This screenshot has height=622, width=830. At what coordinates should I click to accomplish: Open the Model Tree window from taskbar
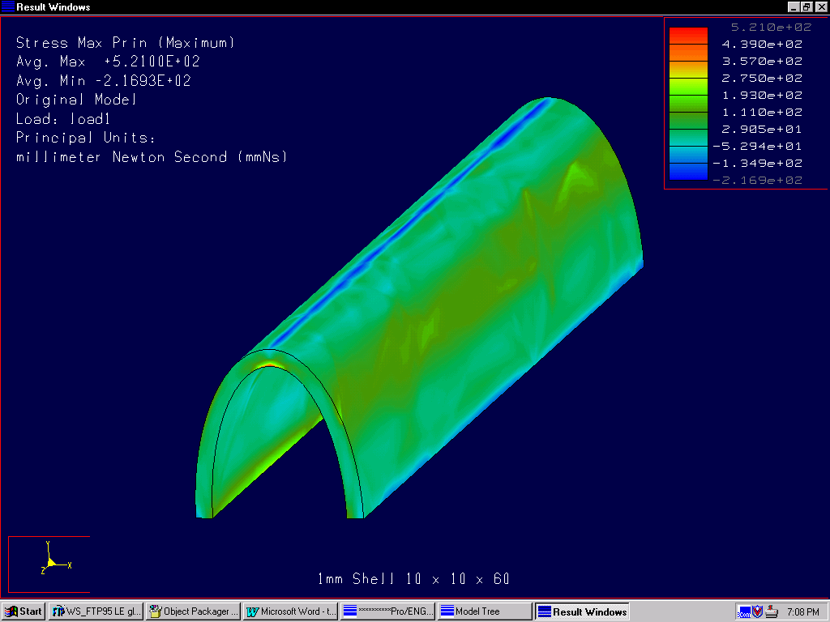tap(485, 611)
